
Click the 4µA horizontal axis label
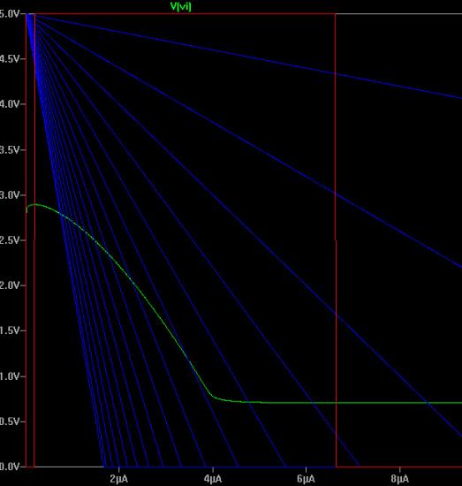click(x=213, y=479)
